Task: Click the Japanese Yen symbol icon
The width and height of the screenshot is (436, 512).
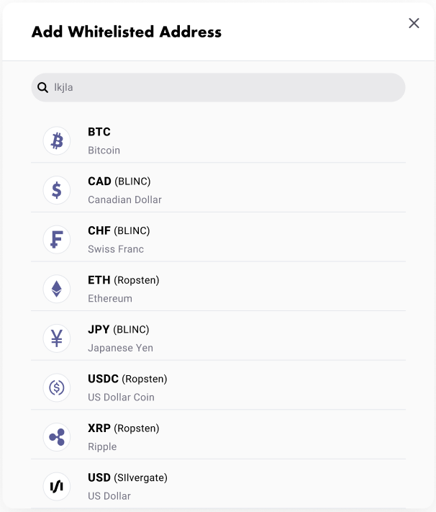Action: [x=57, y=338]
